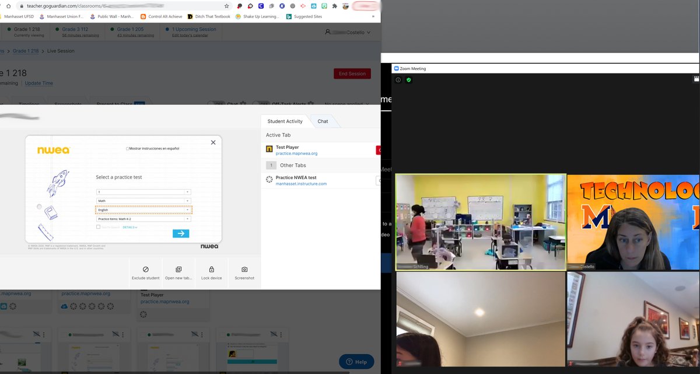Open the Practice Items: Math K-2 dropdown
The image size is (700, 374).
(x=143, y=219)
